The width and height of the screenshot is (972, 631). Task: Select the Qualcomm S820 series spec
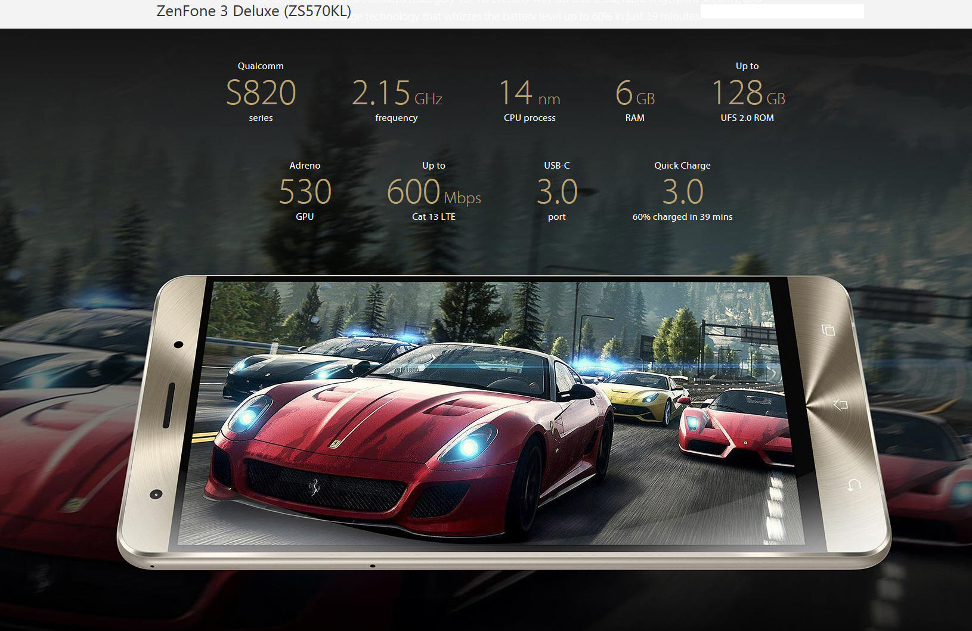point(261,92)
